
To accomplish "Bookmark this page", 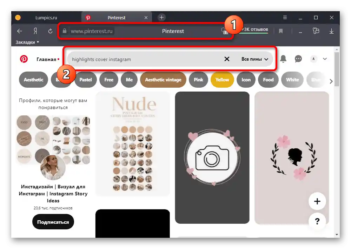I will coord(281,31).
